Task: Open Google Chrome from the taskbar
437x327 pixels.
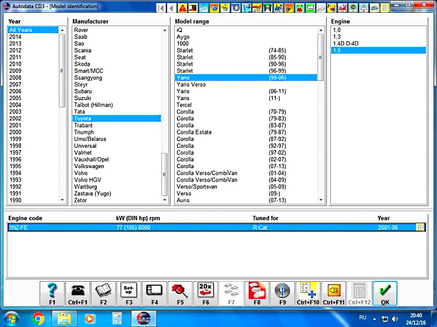Action: (x=38, y=319)
